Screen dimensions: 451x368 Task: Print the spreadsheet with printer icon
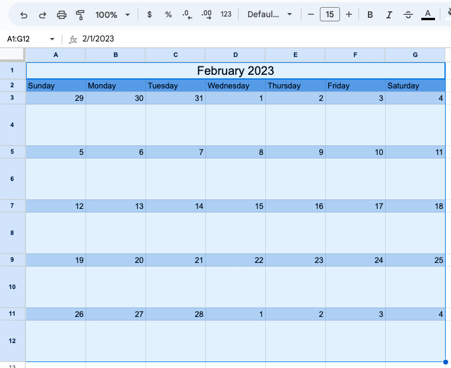pyautogui.click(x=62, y=15)
